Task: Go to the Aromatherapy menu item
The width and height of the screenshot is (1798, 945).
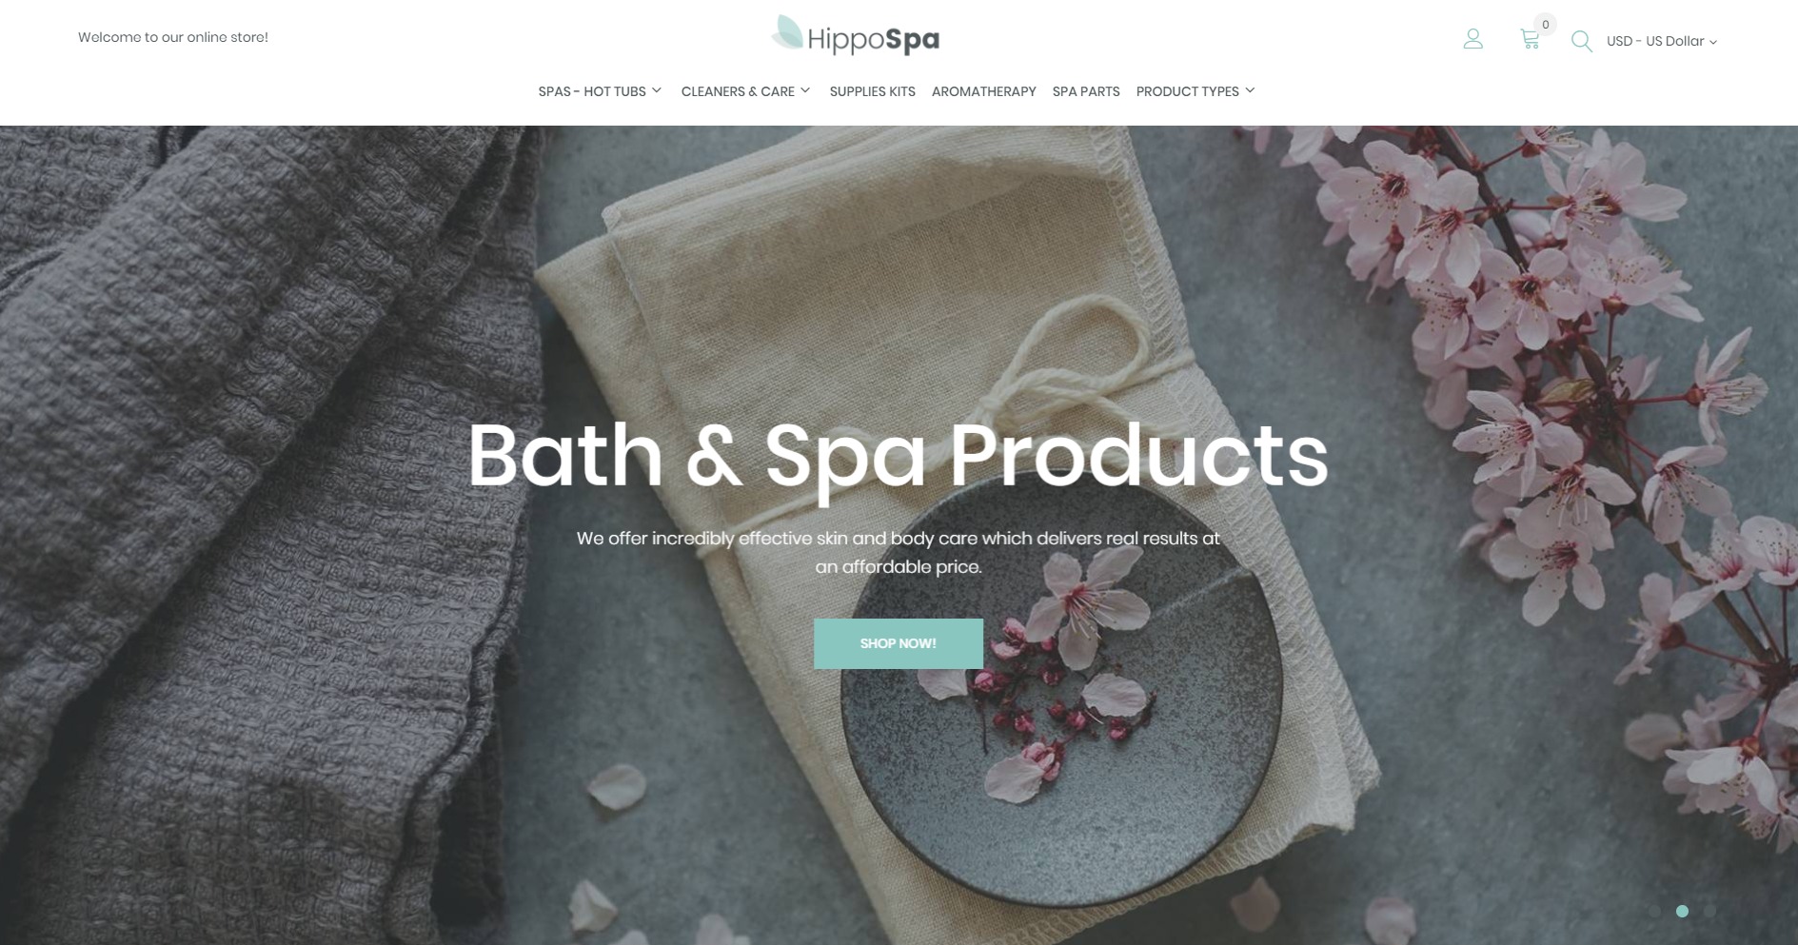Action: coord(983,91)
